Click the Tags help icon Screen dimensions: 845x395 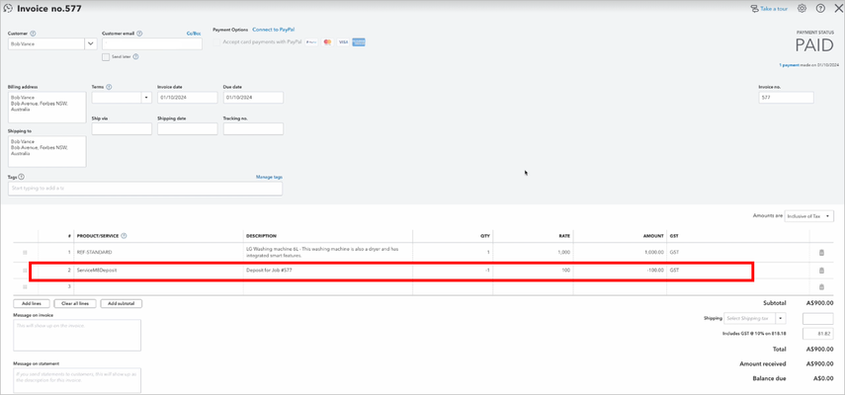pos(22,177)
